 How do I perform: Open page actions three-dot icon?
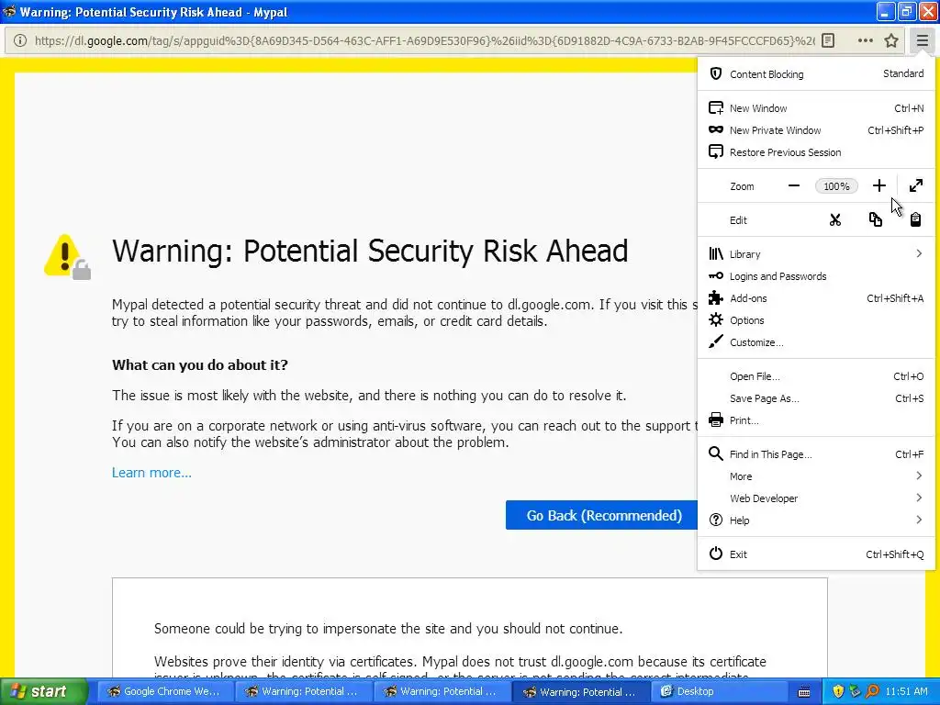865,40
